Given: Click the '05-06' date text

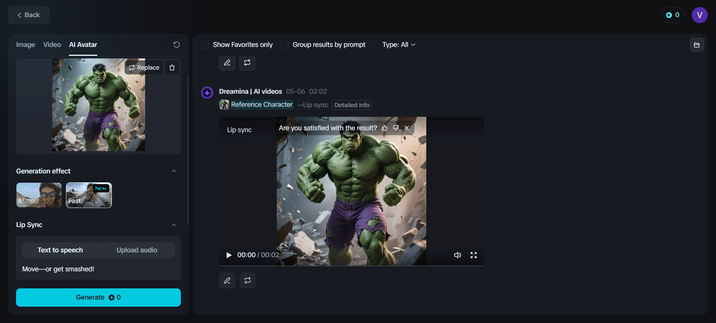Looking at the screenshot, I should (x=296, y=92).
